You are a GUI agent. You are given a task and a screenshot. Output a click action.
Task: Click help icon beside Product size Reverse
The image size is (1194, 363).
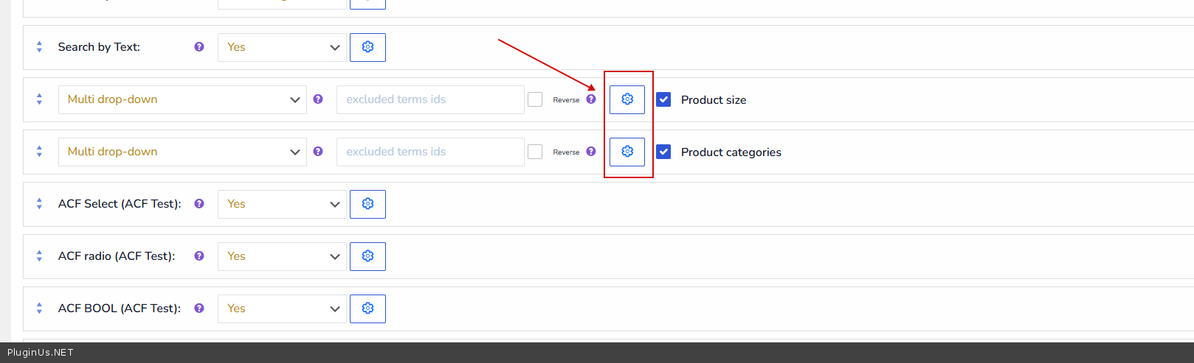[591, 99]
